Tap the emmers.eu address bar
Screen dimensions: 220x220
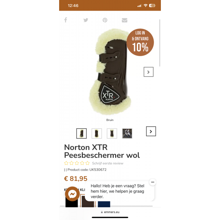point(110,212)
